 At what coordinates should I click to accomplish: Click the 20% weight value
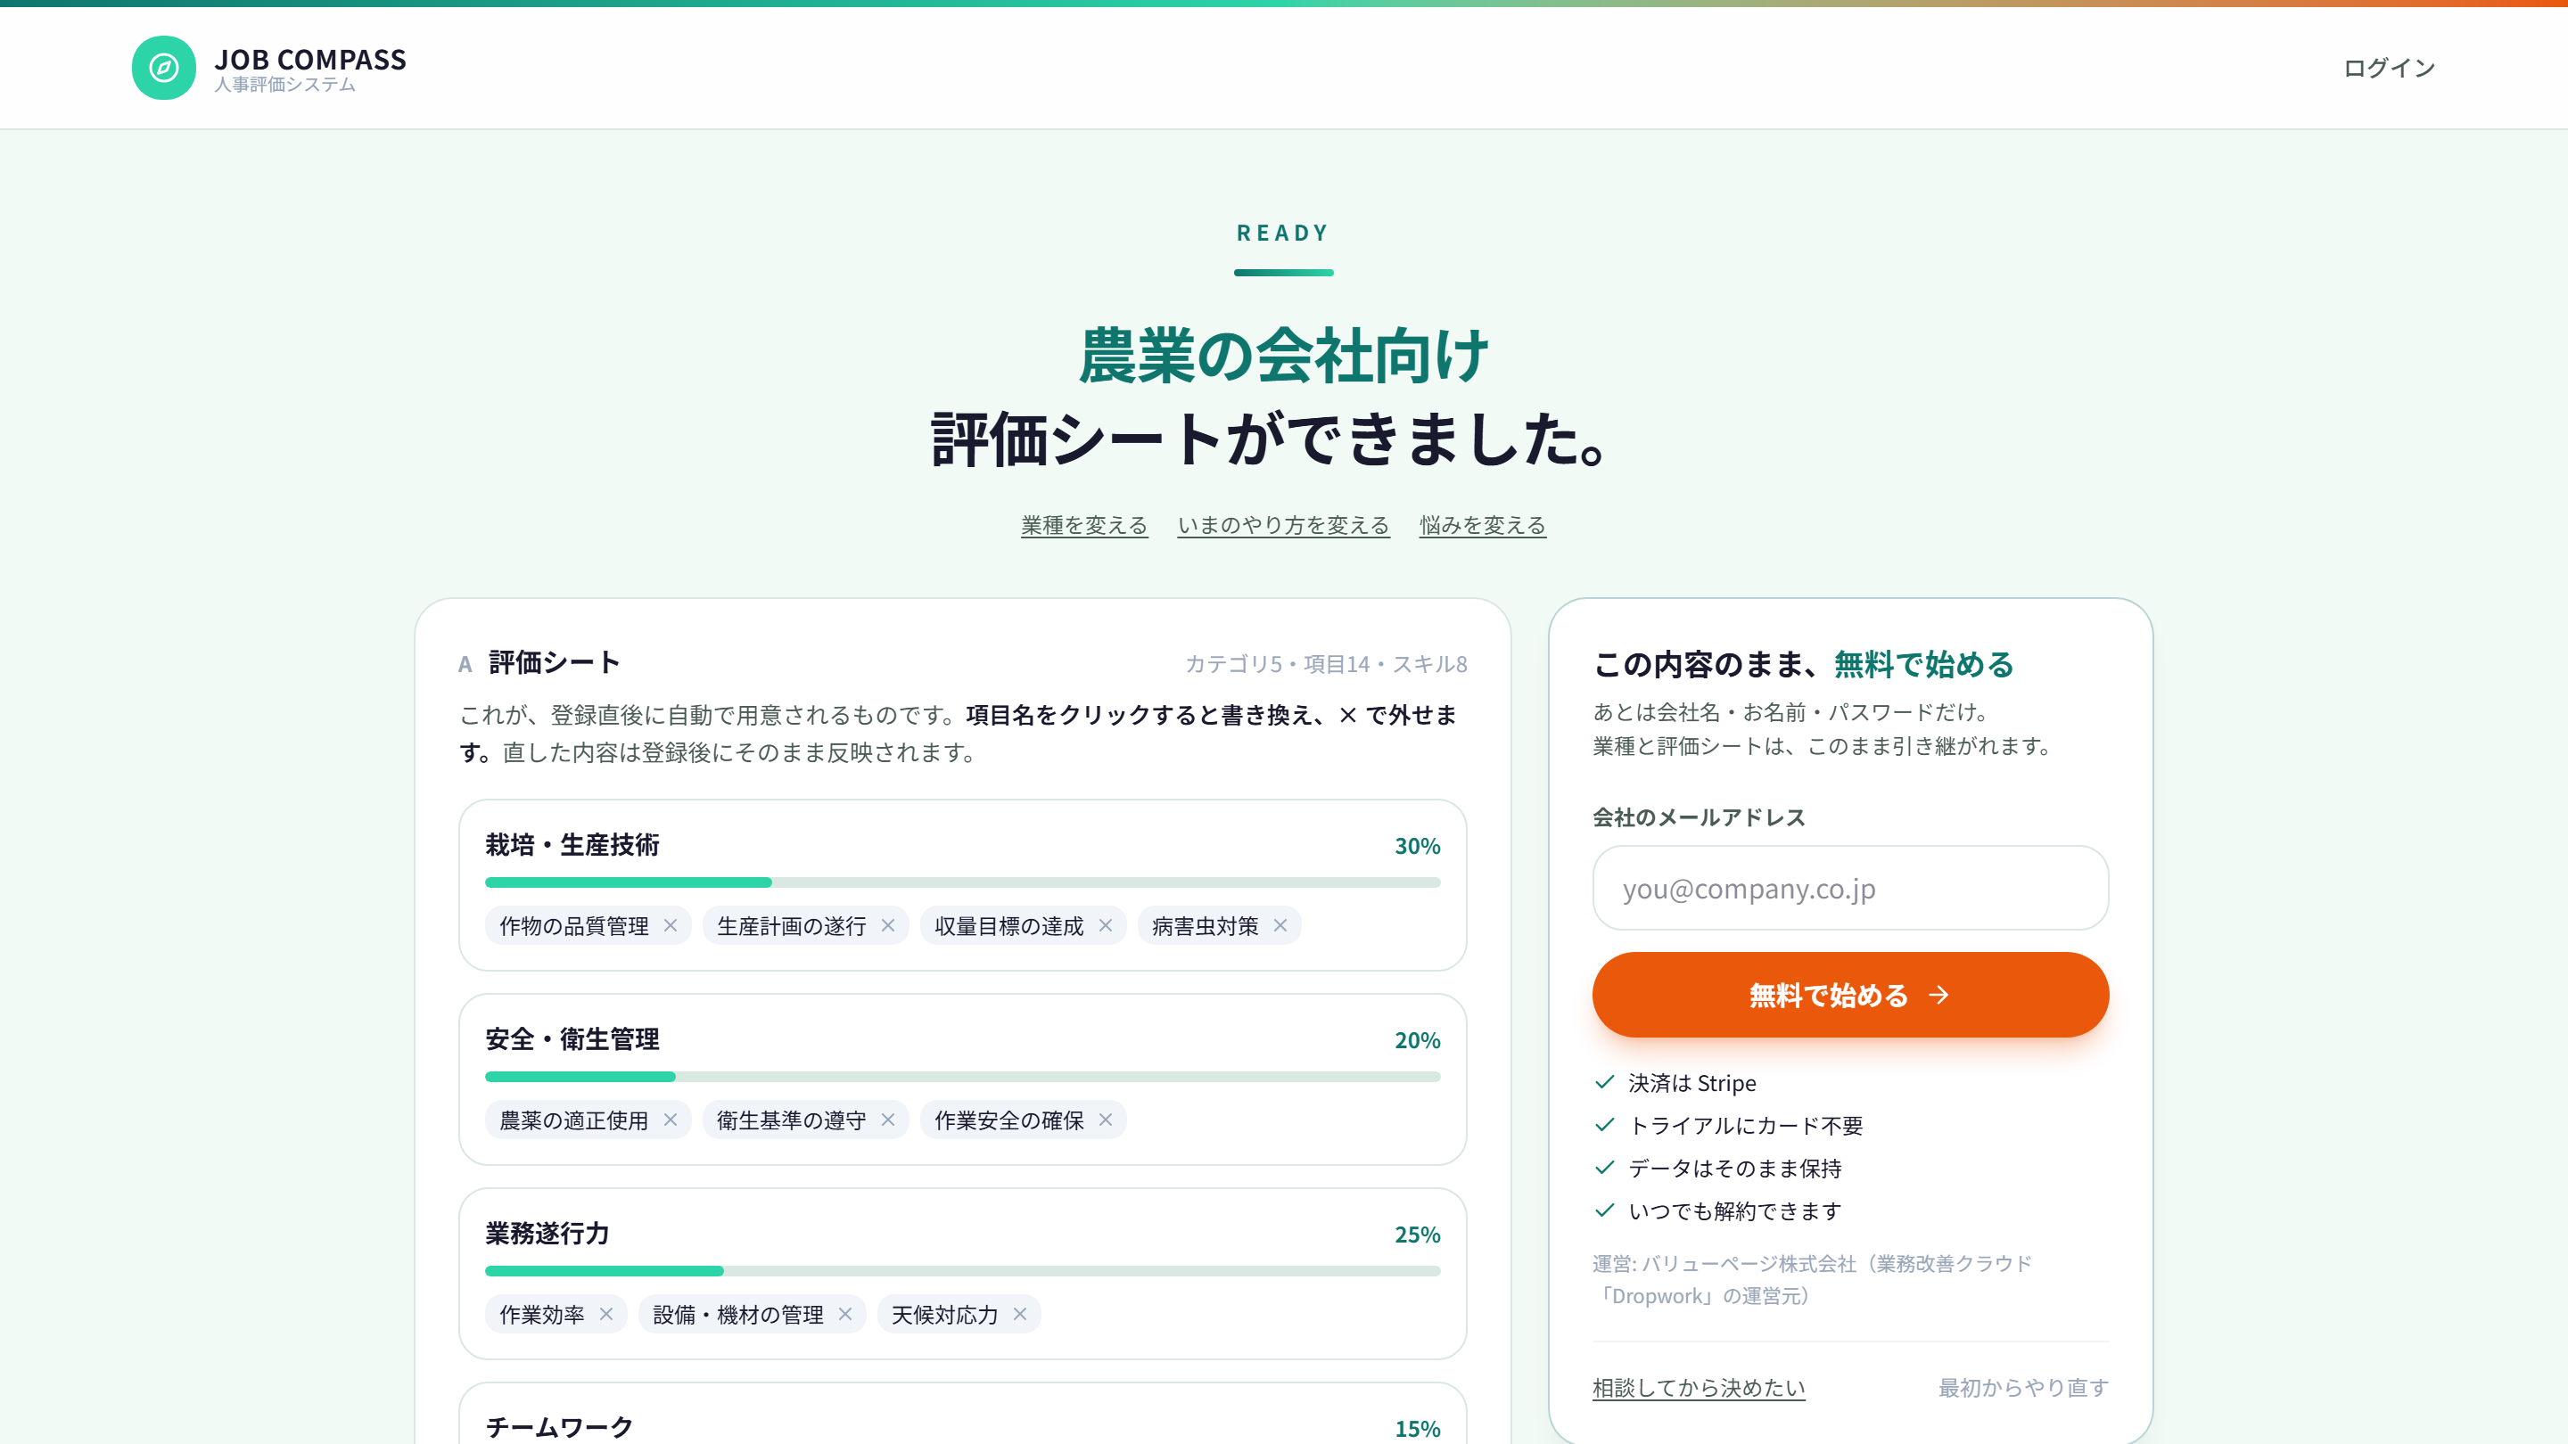pos(1418,1040)
